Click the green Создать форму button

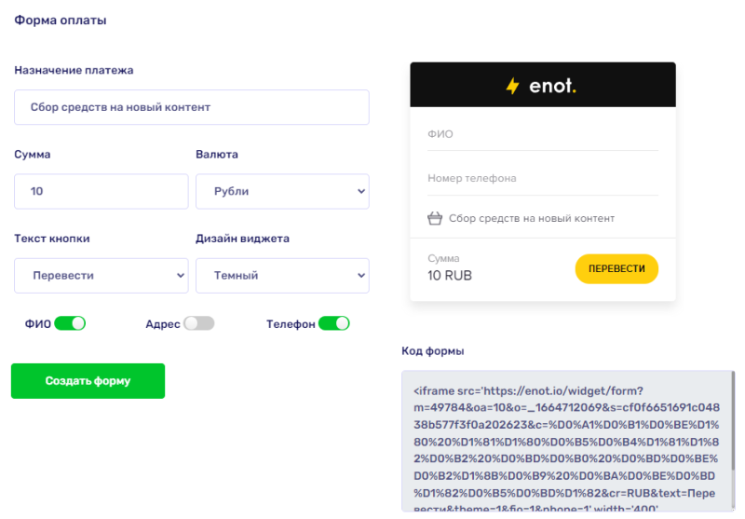pyautogui.click(x=88, y=381)
